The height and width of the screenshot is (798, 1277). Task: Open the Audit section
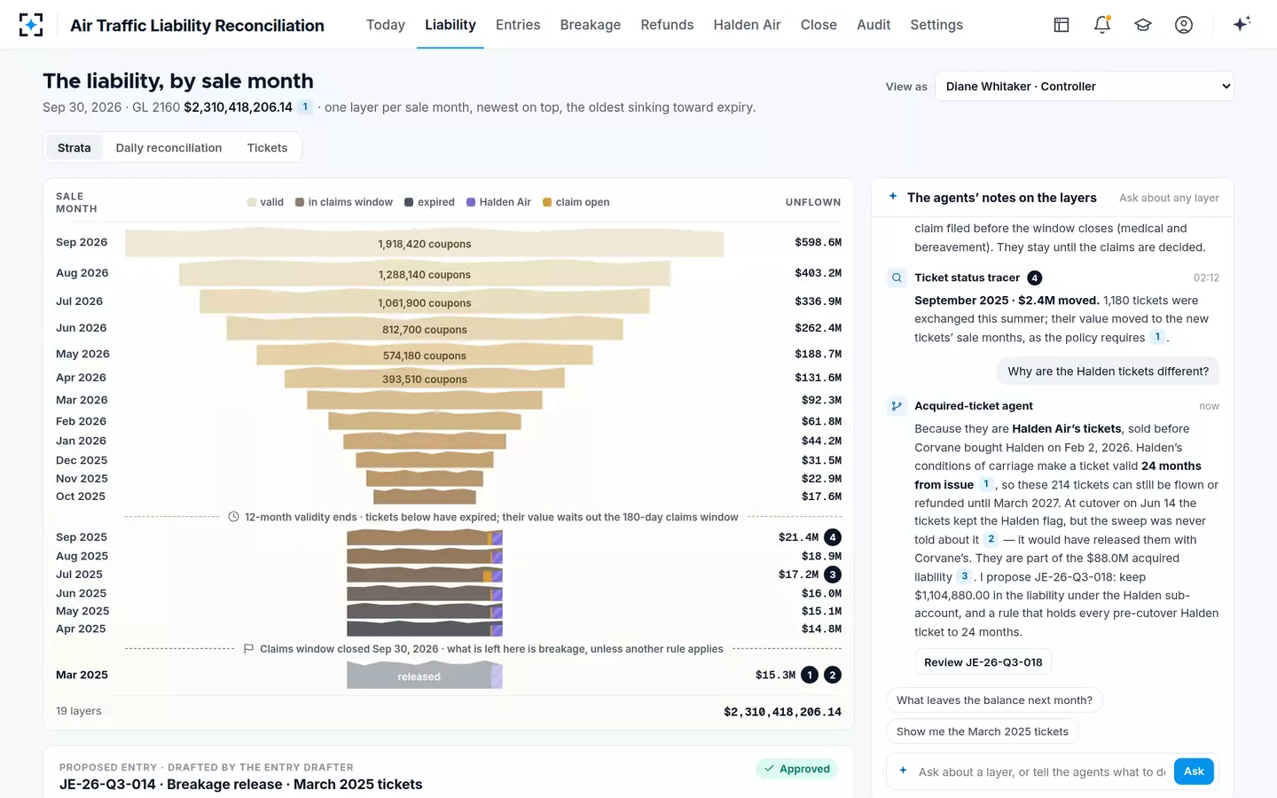coord(874,25)
